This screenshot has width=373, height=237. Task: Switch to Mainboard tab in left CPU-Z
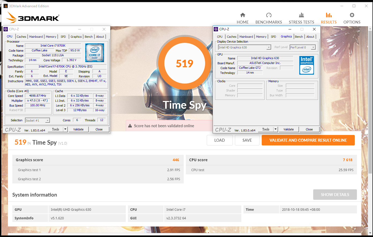pyautogui.click(x=36, y=37)
